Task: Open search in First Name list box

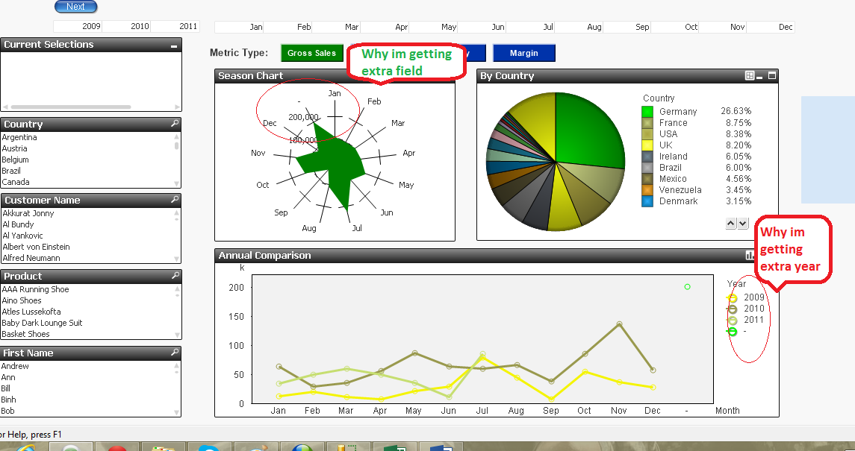Action: (175, 353)
